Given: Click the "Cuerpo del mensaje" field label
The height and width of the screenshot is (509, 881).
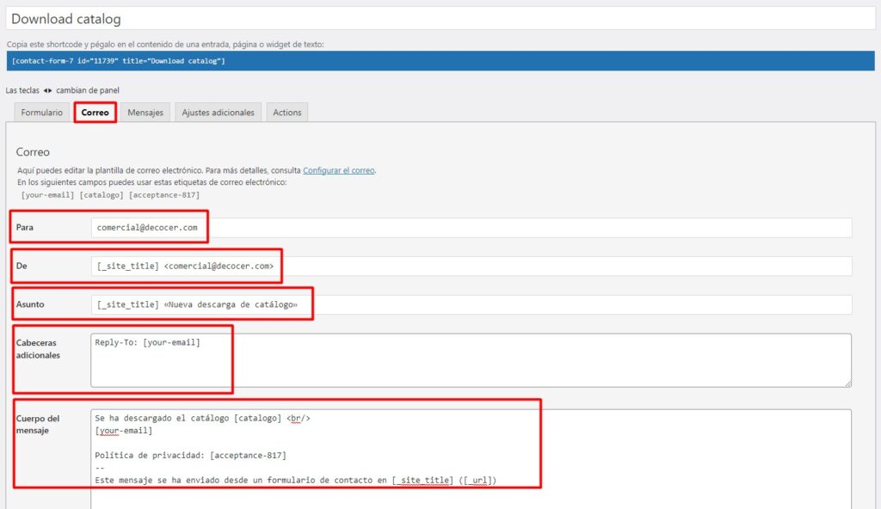Looking at the screenshot, I should tap(38, 425).
